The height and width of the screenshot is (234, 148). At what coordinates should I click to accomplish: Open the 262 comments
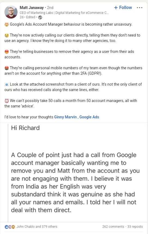[113, 227]
